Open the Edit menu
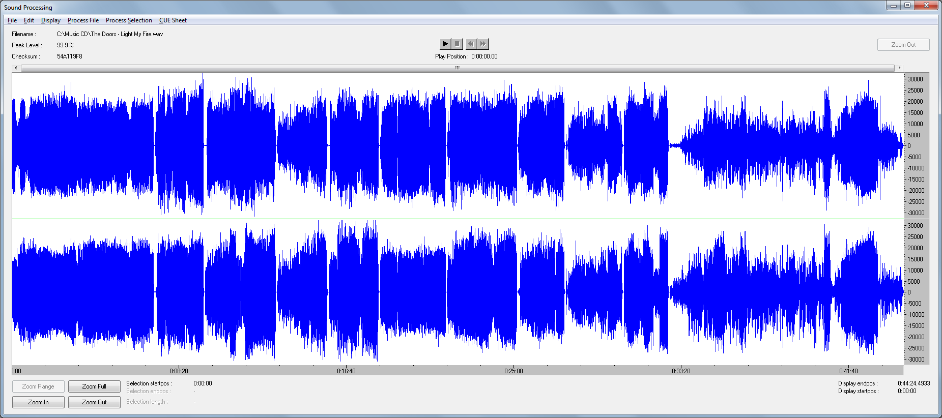The height and width of the screenshot is (418, 942). pos(29,20)
